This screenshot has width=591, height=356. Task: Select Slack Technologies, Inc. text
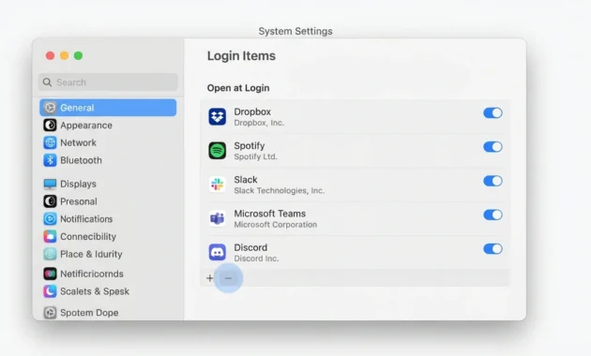click(279, 191)
